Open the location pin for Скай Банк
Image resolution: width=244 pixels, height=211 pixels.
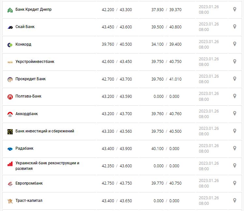pyautogui.click(x=235, y=27)
